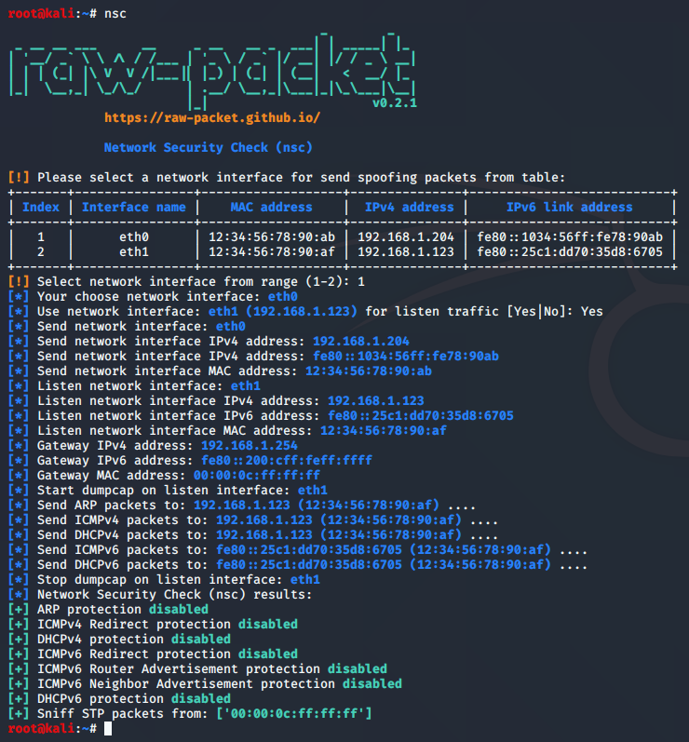Click send interface MAC value 12:34:56:78:90:ab
Screen dimensions: 689x742
tap(368, 371)
